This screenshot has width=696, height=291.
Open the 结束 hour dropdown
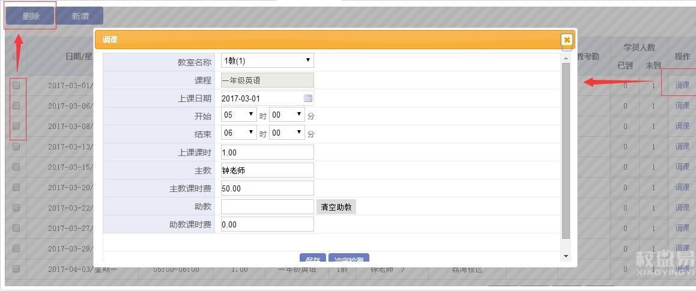click(x=239, y=133)
